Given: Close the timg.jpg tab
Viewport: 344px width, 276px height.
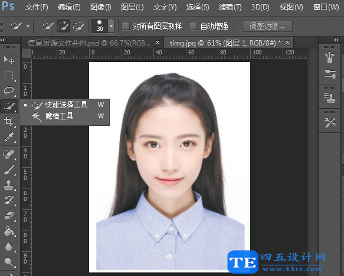Looking at the screenshot, I should tap(287, 42).
